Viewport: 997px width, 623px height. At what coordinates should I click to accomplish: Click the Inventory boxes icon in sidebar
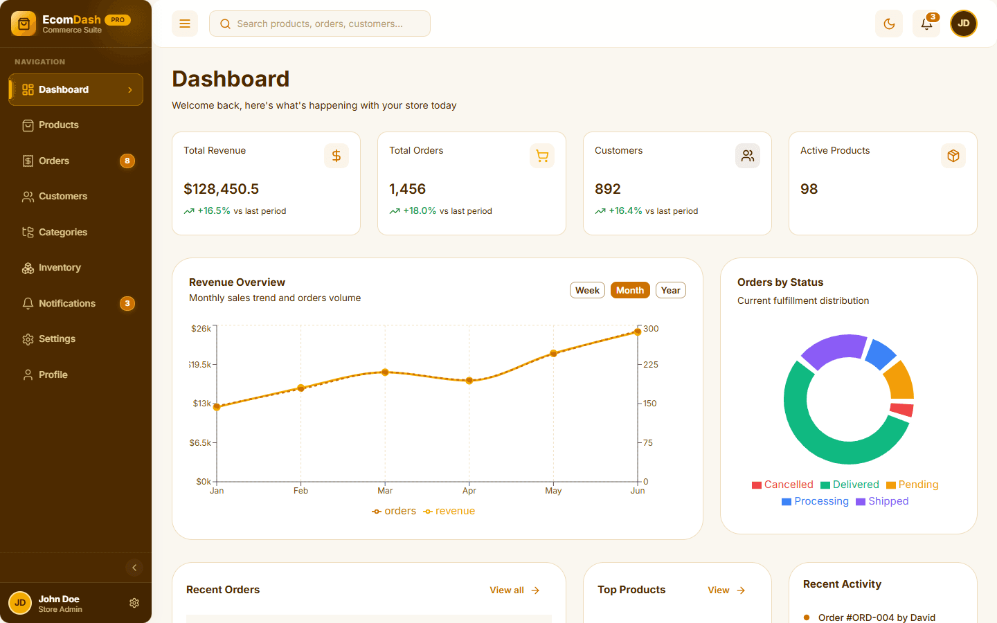tap(28, 268)
